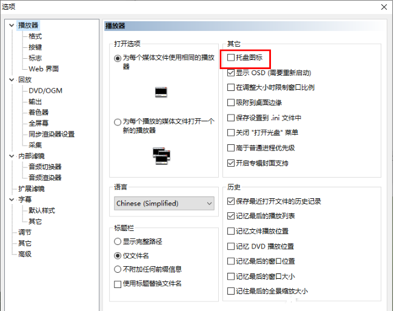Enable 记忆最后的窗口位置
This screenshot has width=394, height=311.
coord(231,261)
